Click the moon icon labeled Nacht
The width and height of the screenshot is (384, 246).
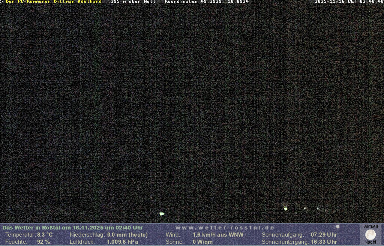point(370,235)
